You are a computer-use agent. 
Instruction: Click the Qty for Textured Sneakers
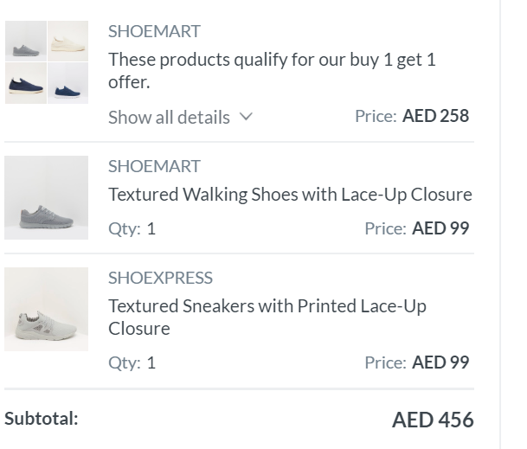pyautogui.click(x=132, y=362)
